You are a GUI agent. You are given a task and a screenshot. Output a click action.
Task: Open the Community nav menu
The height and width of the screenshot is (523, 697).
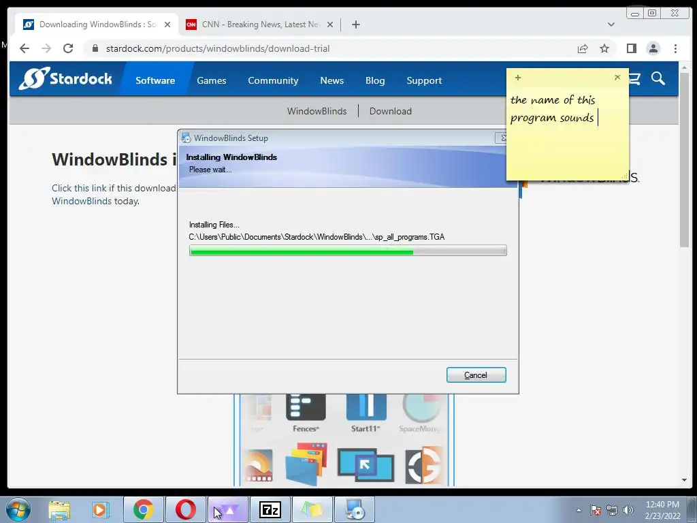click(x=273, y=80)
